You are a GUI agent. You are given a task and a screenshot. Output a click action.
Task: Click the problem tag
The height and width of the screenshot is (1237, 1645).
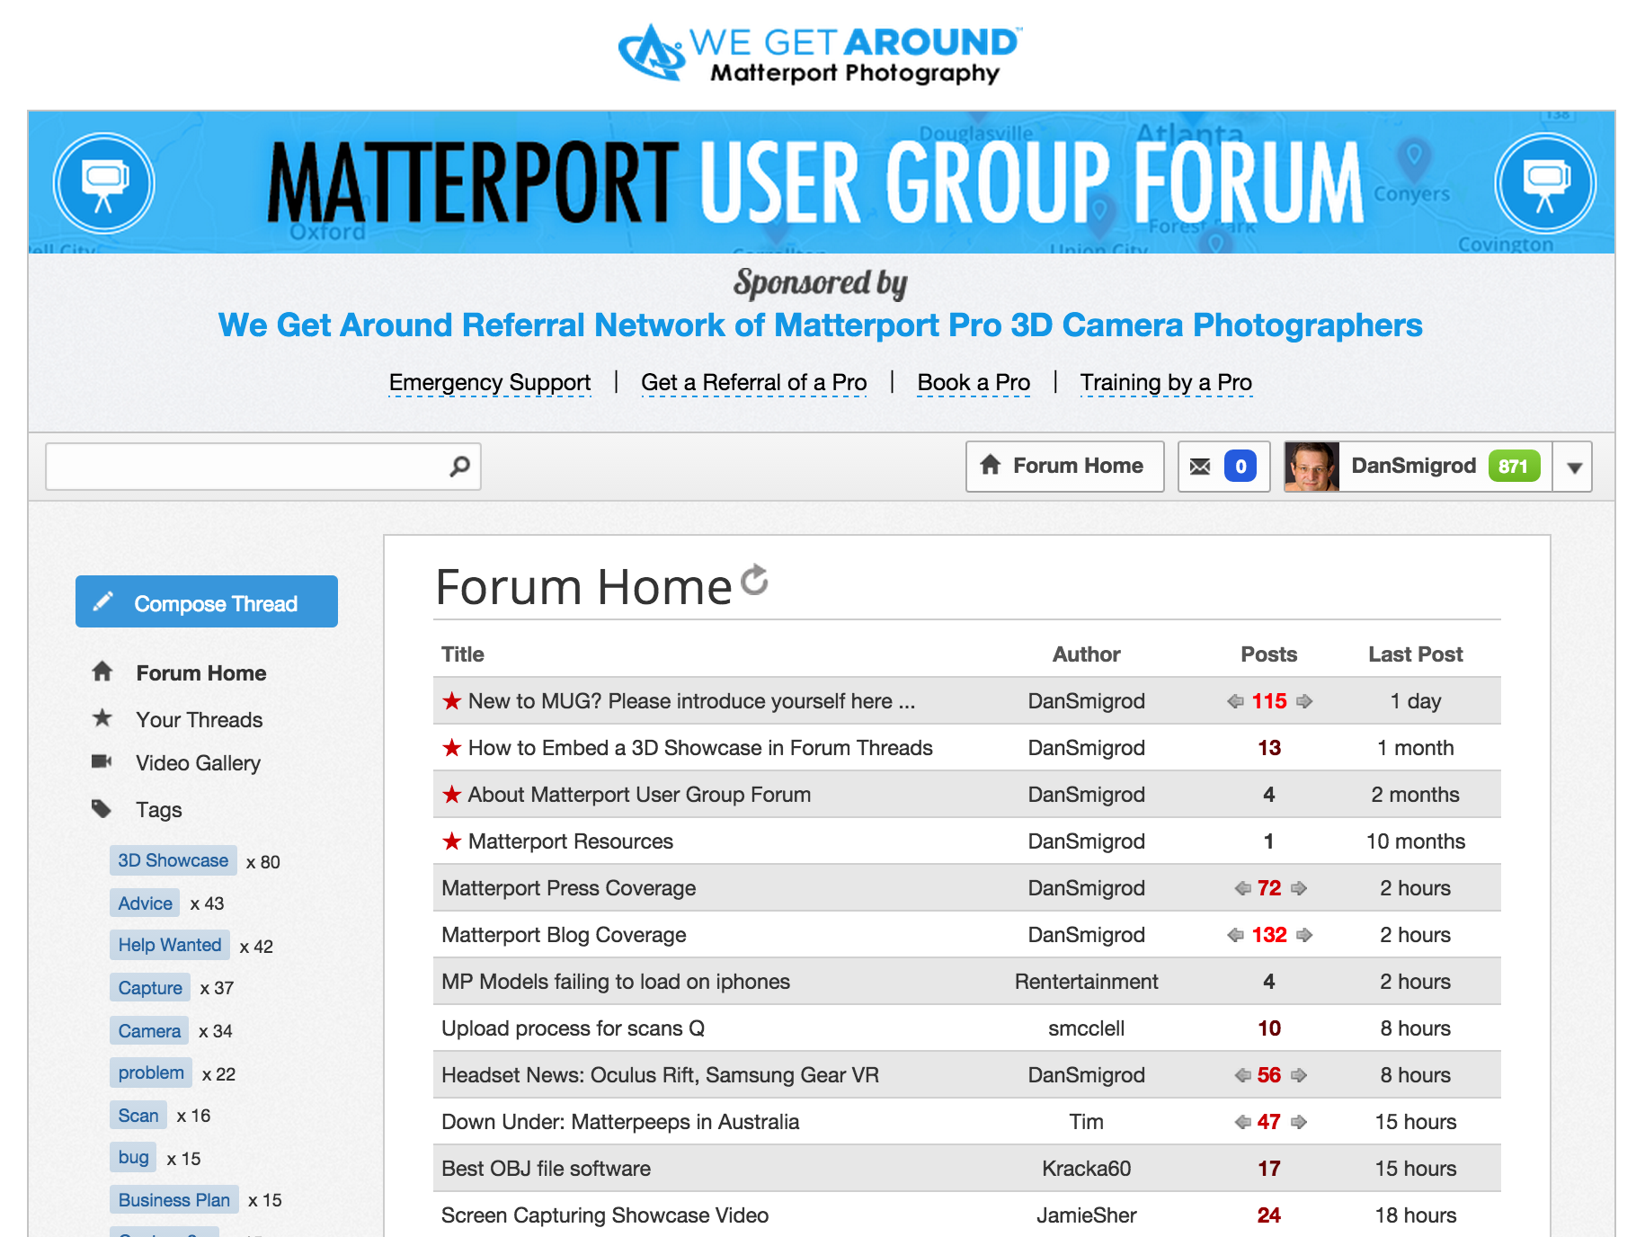[x=151, y=1072]
